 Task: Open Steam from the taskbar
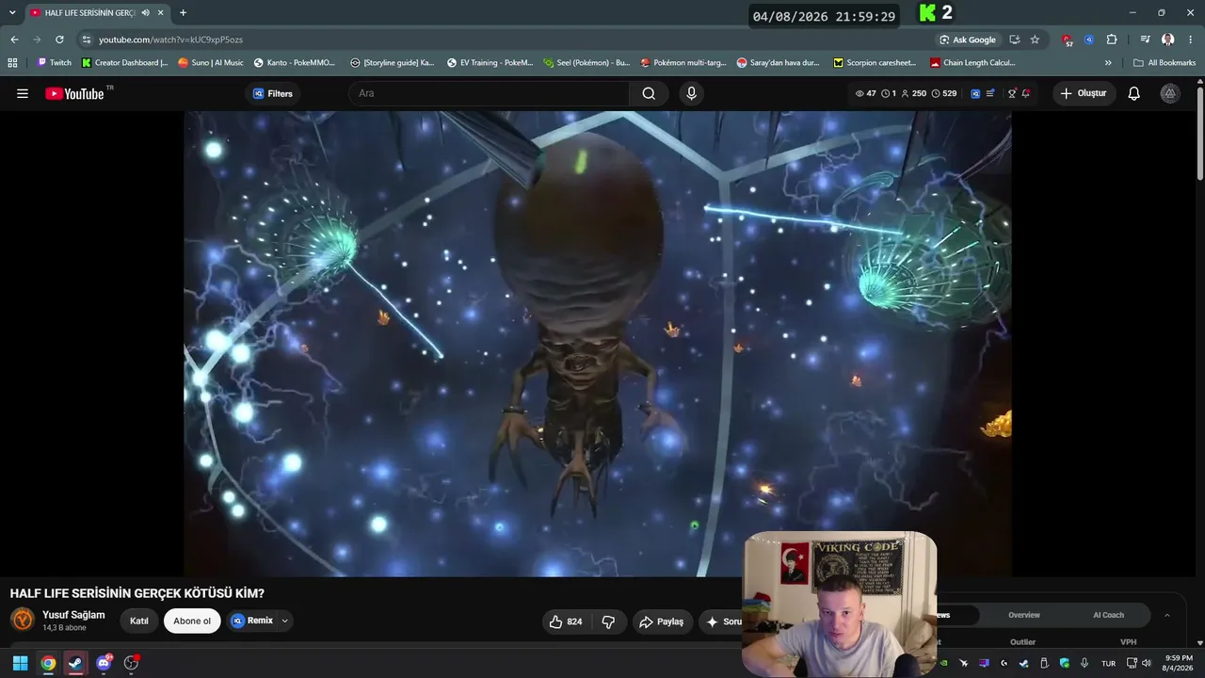pos(75,663)
